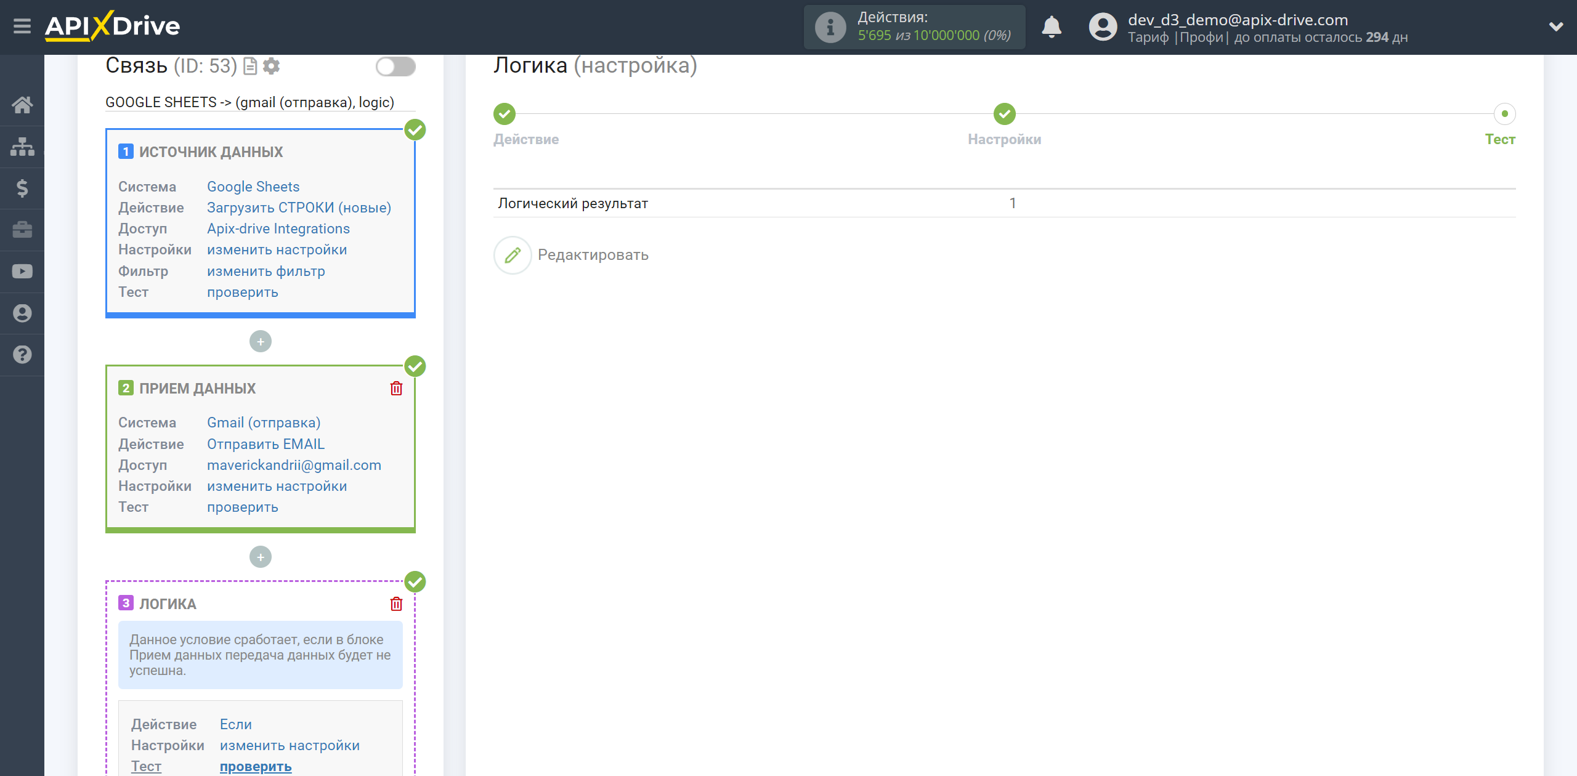This screenshot has width=1577, height=776.
Task: Open connections sitemap icon in sidebar
Action: point(22,147)
